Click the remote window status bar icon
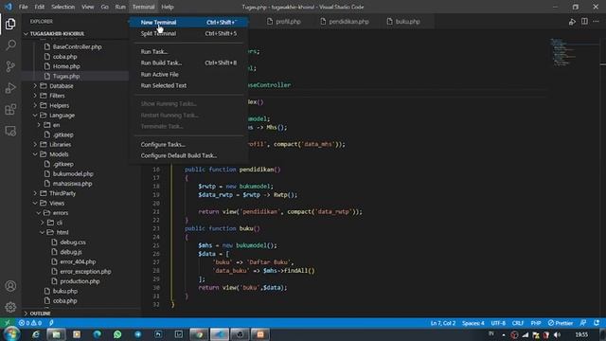 (x=8, y=323)
